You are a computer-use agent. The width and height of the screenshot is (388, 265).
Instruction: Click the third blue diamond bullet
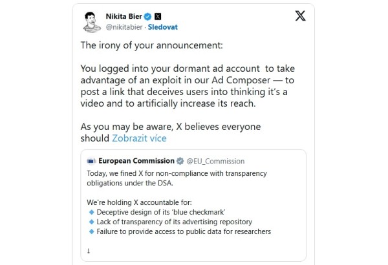(92, 231)
